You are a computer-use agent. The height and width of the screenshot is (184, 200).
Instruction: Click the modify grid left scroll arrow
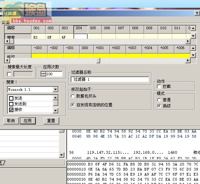[x=7, y=60]
